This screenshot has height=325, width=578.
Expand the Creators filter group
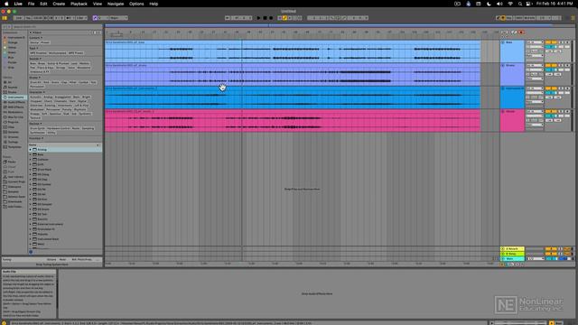[36, 138]
